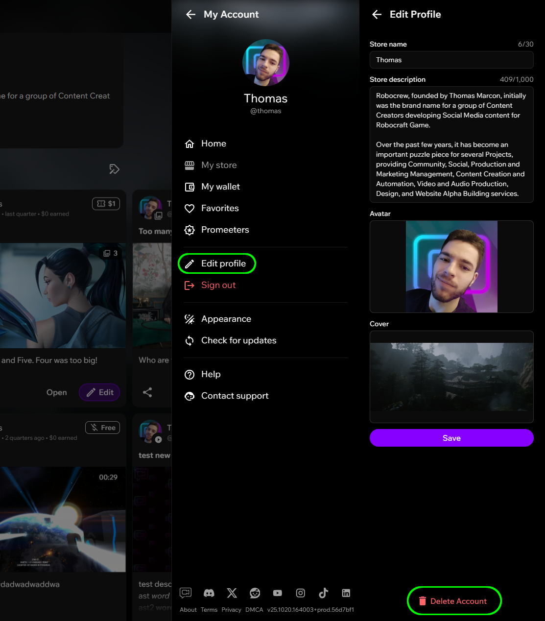Choose Check for updates
This screenshot has height=621, width=545.
pos(238,340)
